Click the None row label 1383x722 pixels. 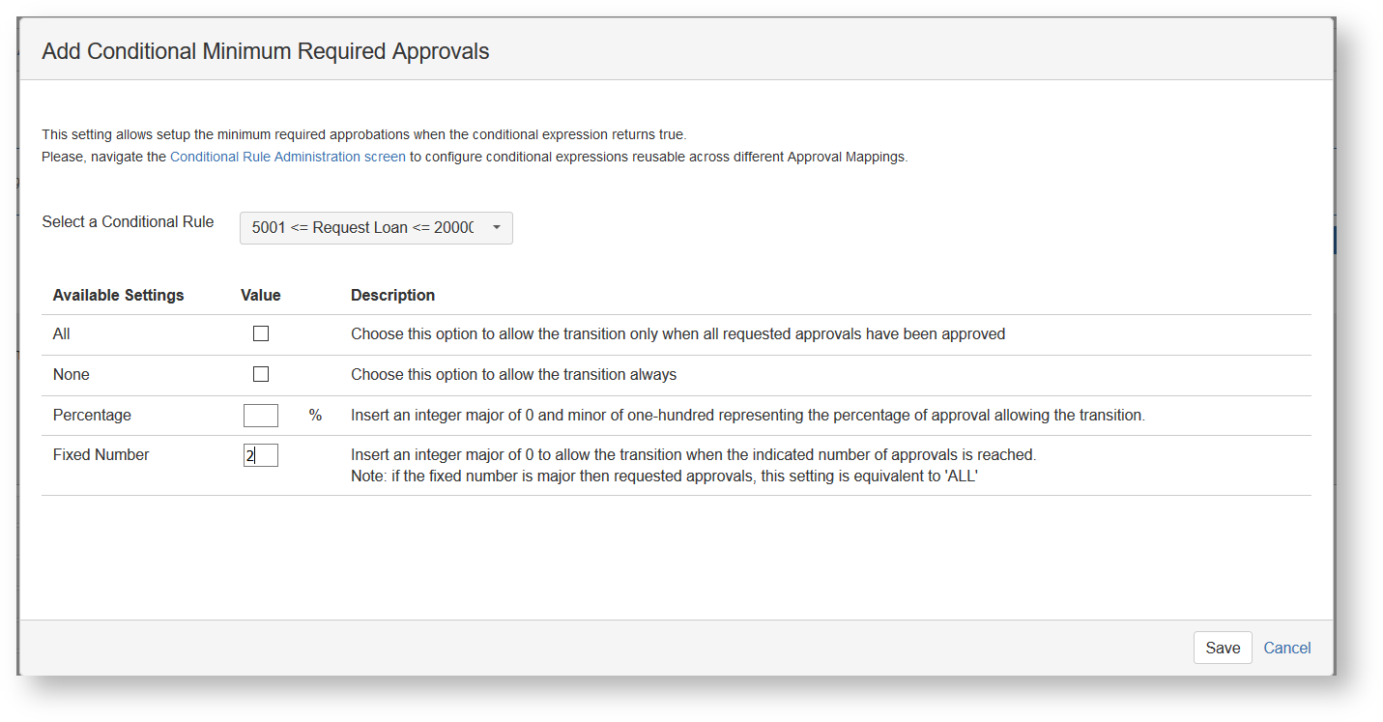point(72,374)
